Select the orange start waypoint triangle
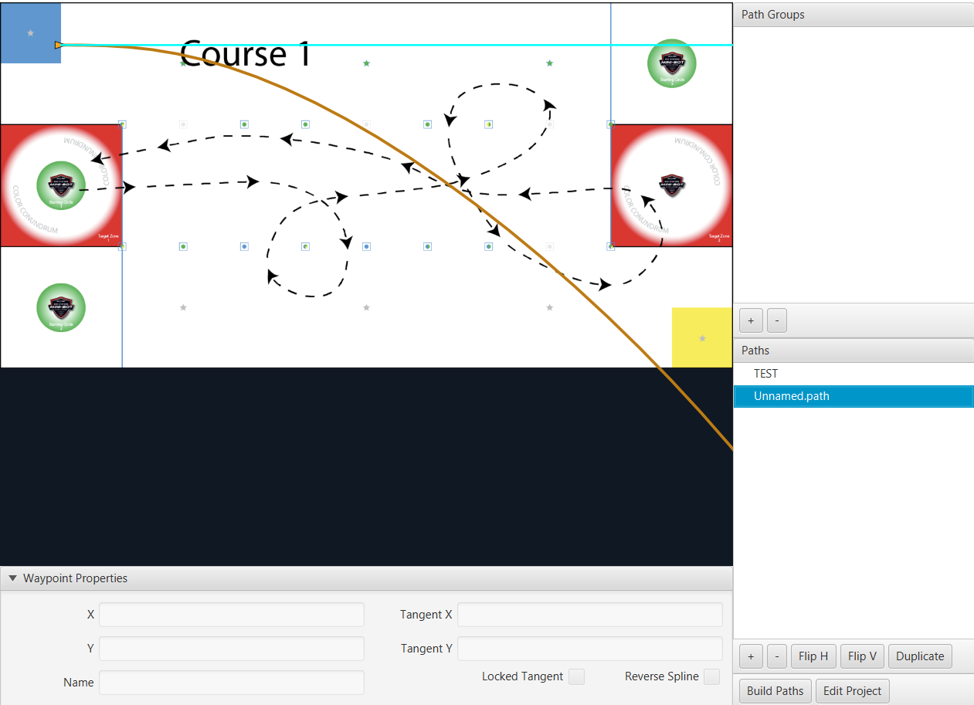Viewport: 974px width, 705px height. [x=59, y=46]
